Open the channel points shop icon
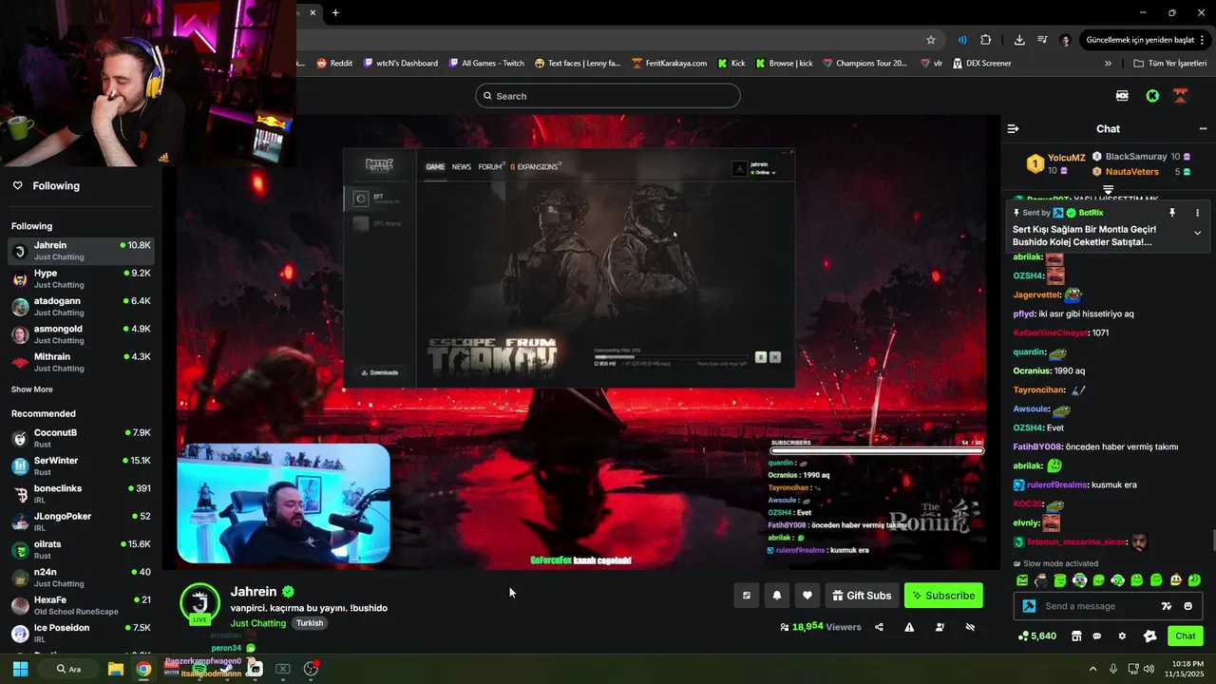Image resolution: width=1216 pixels, height=684 pixels. point(1076,636)
